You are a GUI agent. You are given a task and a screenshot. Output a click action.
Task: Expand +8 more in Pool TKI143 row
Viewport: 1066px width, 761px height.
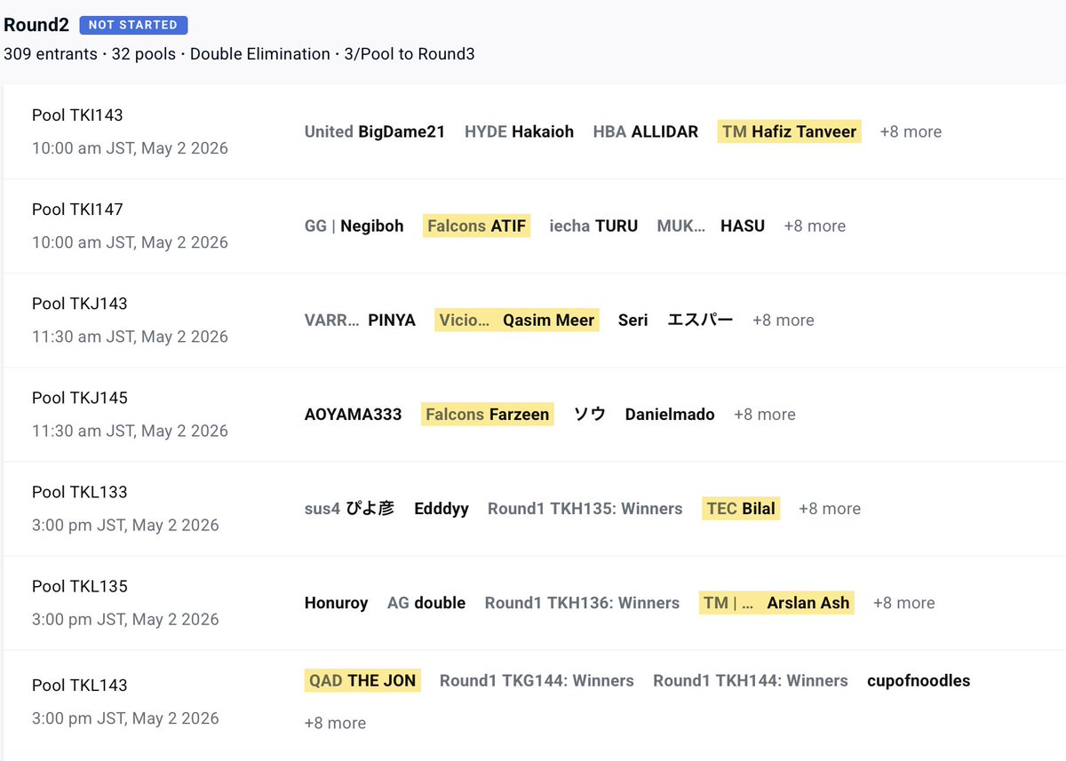click(x=911, y=131)
